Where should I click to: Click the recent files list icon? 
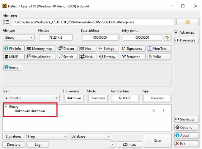[7, 22]
